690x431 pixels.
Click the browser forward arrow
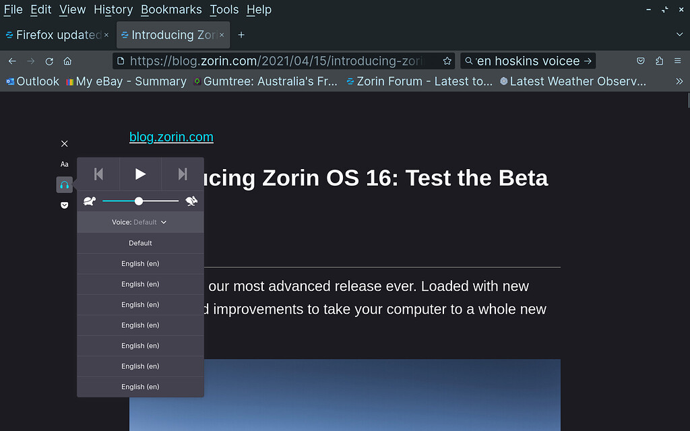[31, 61]
